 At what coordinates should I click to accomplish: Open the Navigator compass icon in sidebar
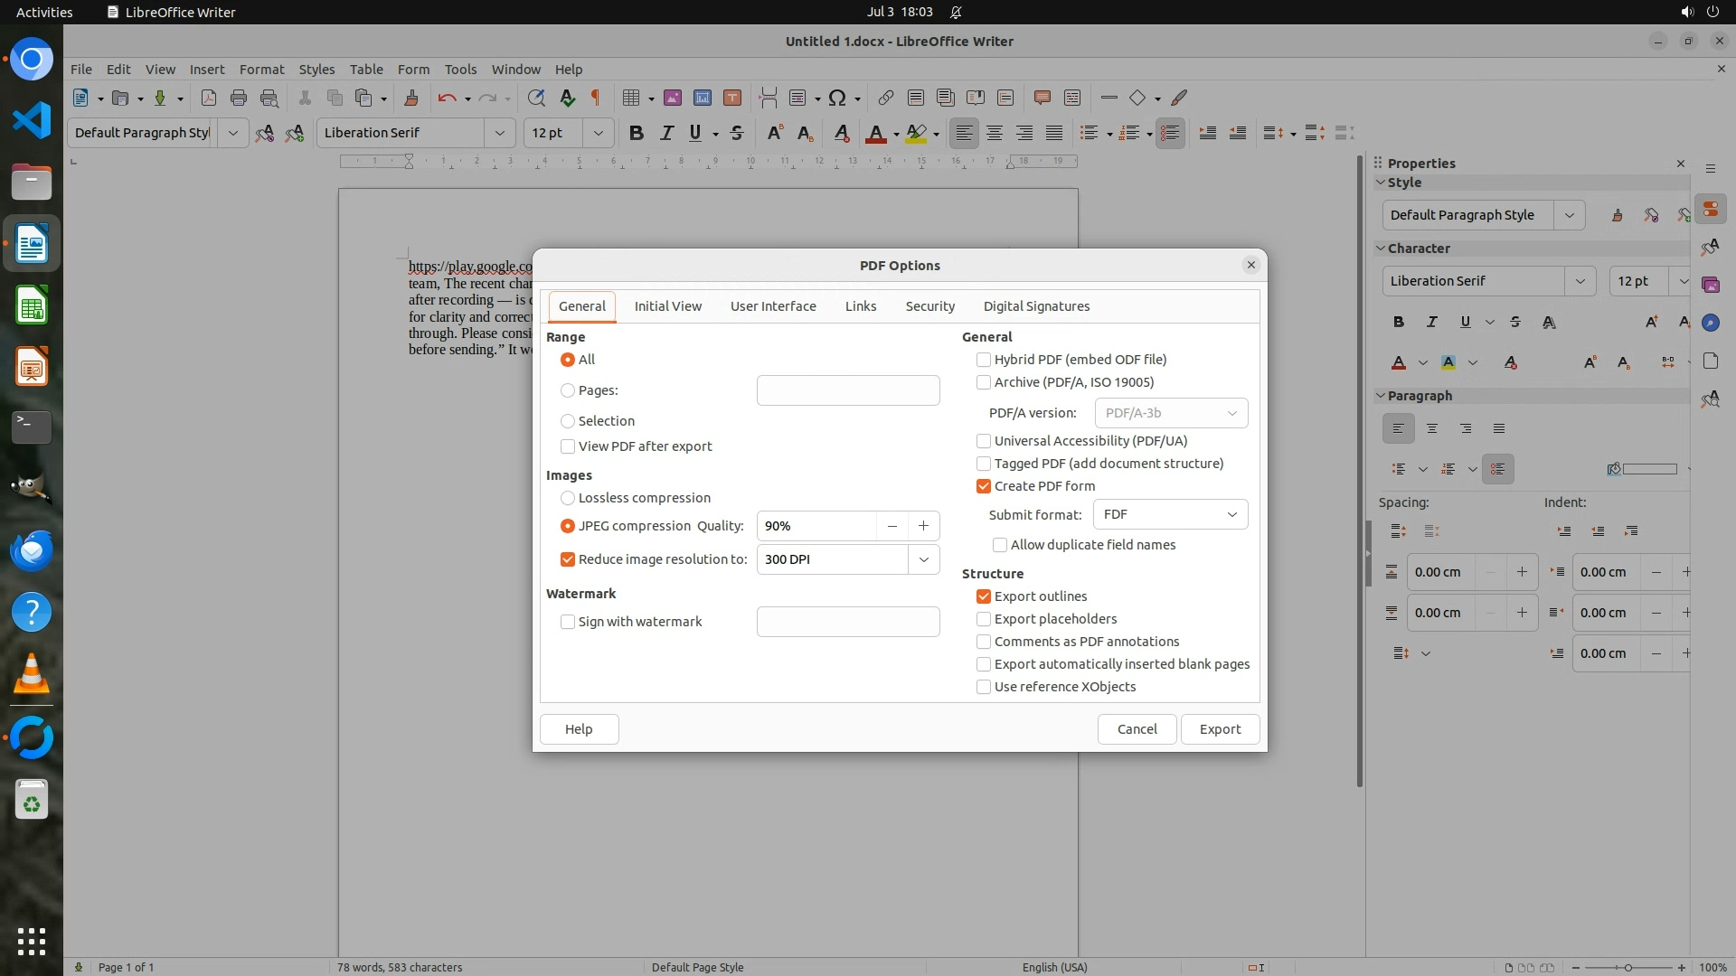pos(1710,323)
